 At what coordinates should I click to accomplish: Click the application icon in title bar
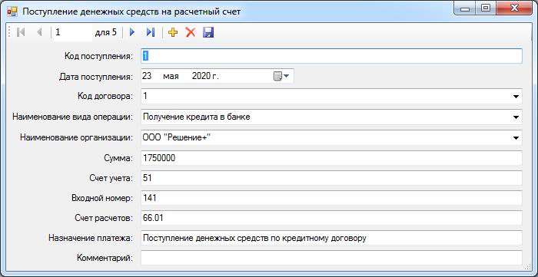point(12,12)
